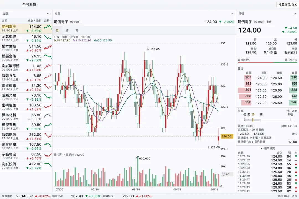Collapse the 逐筆成交 tick trades section
The image size is (299, 199).
(x=267, y=148)
